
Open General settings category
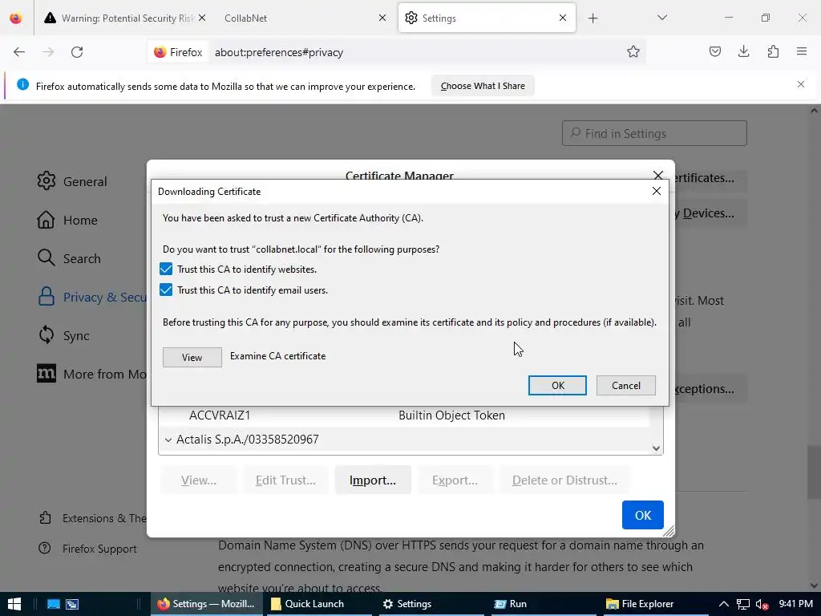pyautogui.click(x=72, y=181)
